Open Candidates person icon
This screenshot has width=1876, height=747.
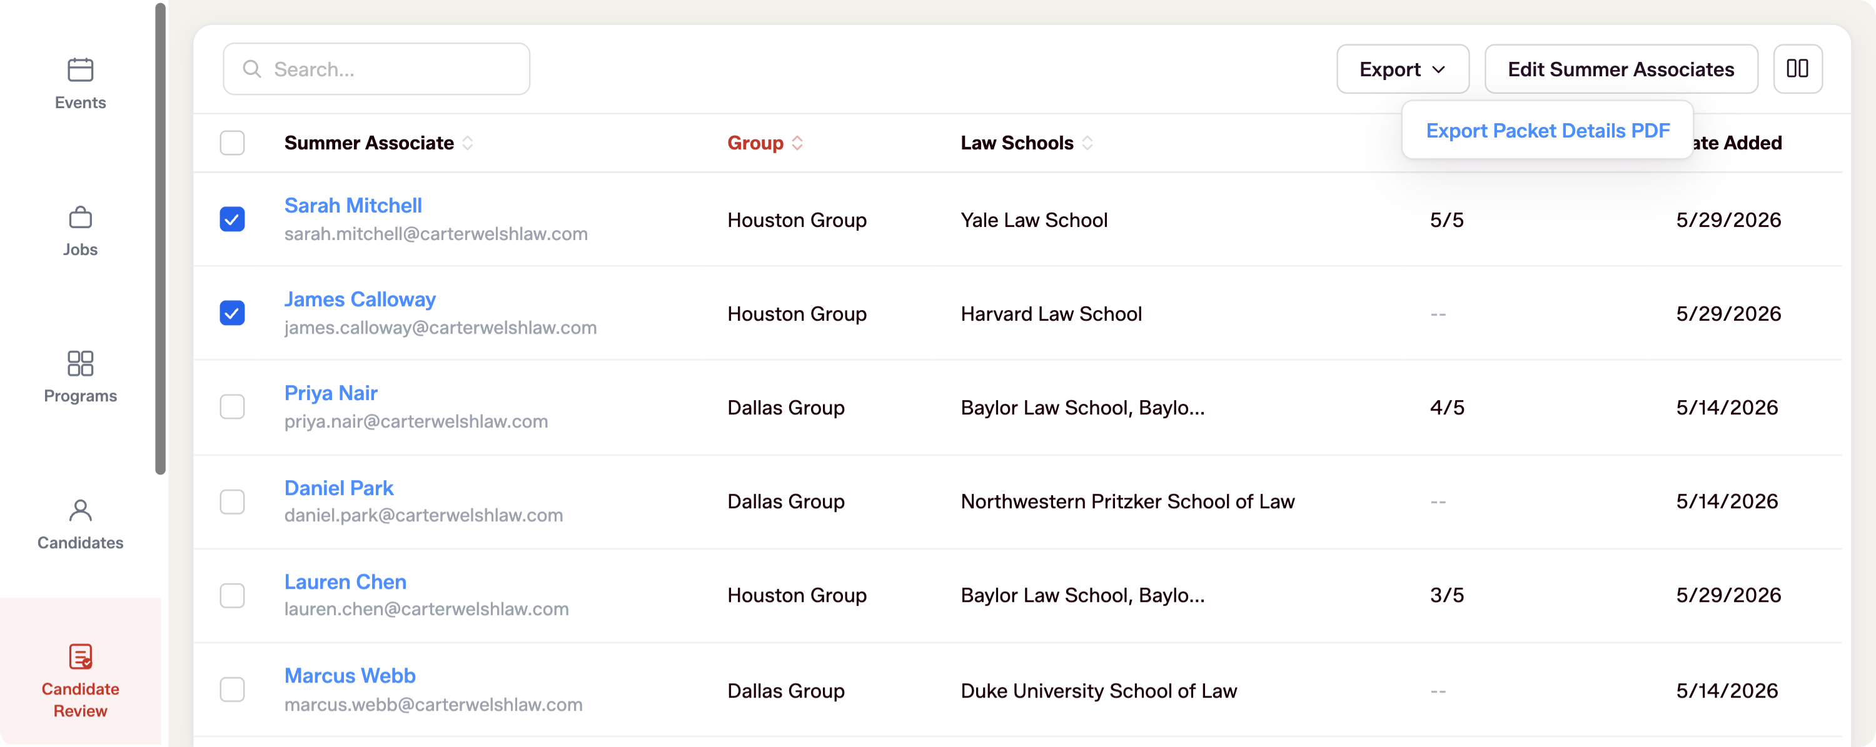80,510
